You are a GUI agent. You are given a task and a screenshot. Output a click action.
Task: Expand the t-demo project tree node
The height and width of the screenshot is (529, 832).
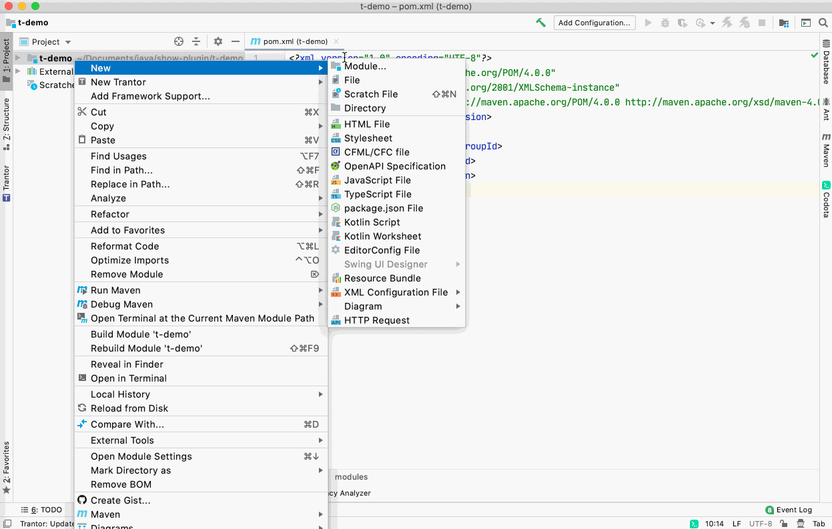click(18, 58)
